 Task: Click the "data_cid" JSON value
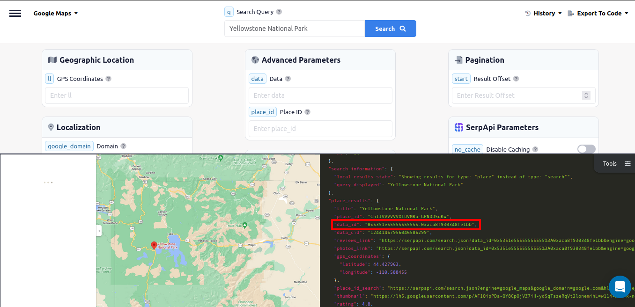point(398,232)
